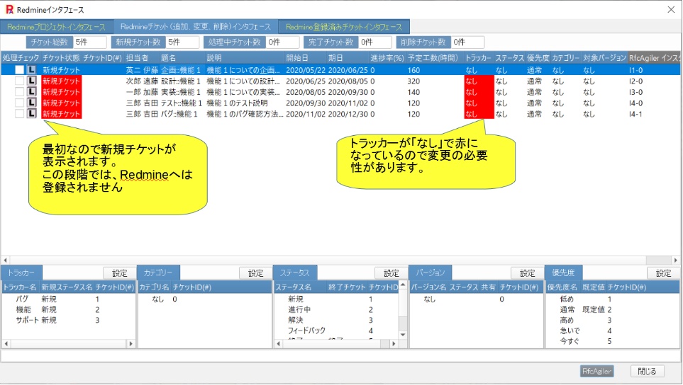Screen dimensions: 683x385
Task: Click 設定 button in the カテゴリー panel
Action: 256,273
